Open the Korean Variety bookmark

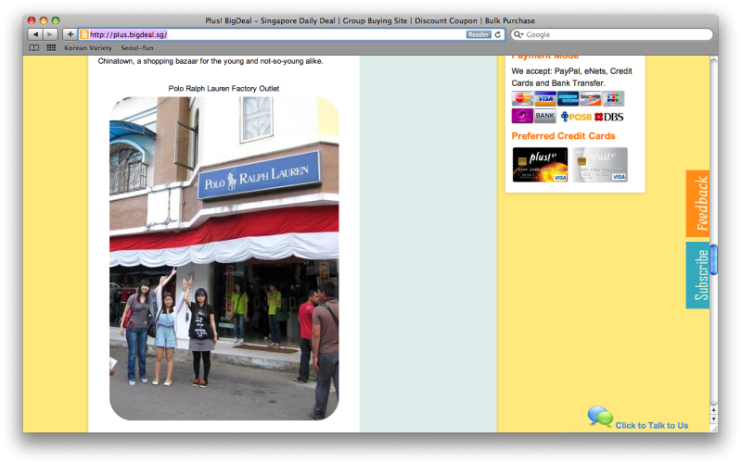click(88, 47)
